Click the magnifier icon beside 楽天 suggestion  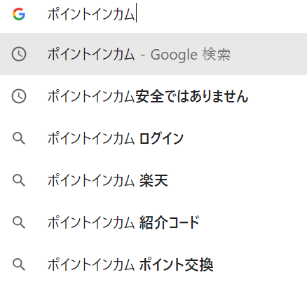19,180
